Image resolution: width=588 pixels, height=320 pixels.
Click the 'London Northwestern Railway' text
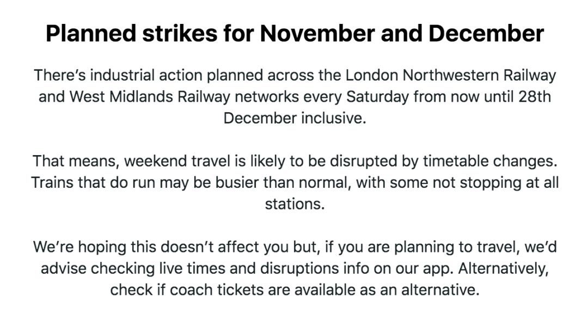[x=450, y=75]
